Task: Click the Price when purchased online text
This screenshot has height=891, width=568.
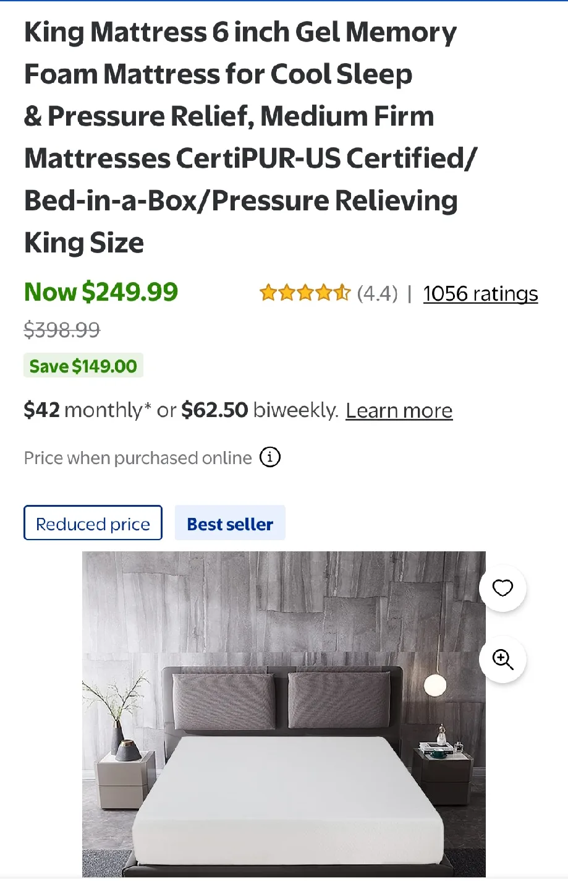Action: 137,458
